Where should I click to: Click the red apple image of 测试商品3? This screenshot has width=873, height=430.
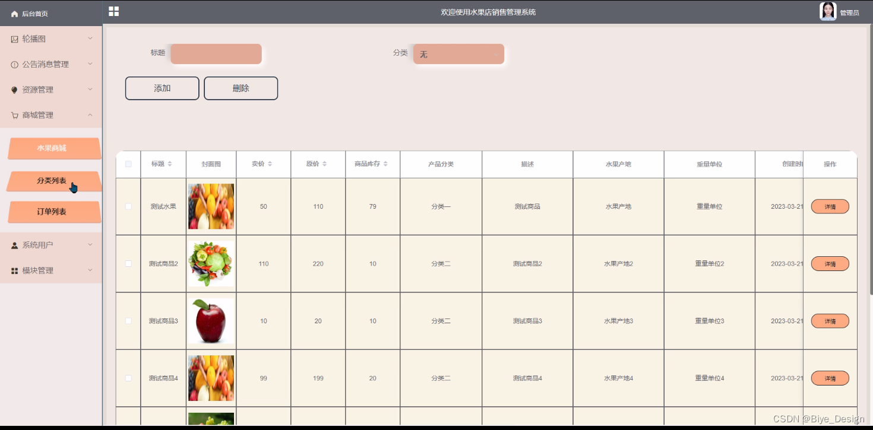(211, 321)
